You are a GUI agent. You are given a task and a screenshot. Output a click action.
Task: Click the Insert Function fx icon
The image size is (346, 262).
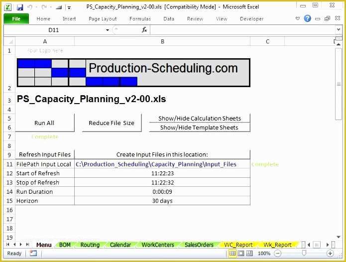144,30
